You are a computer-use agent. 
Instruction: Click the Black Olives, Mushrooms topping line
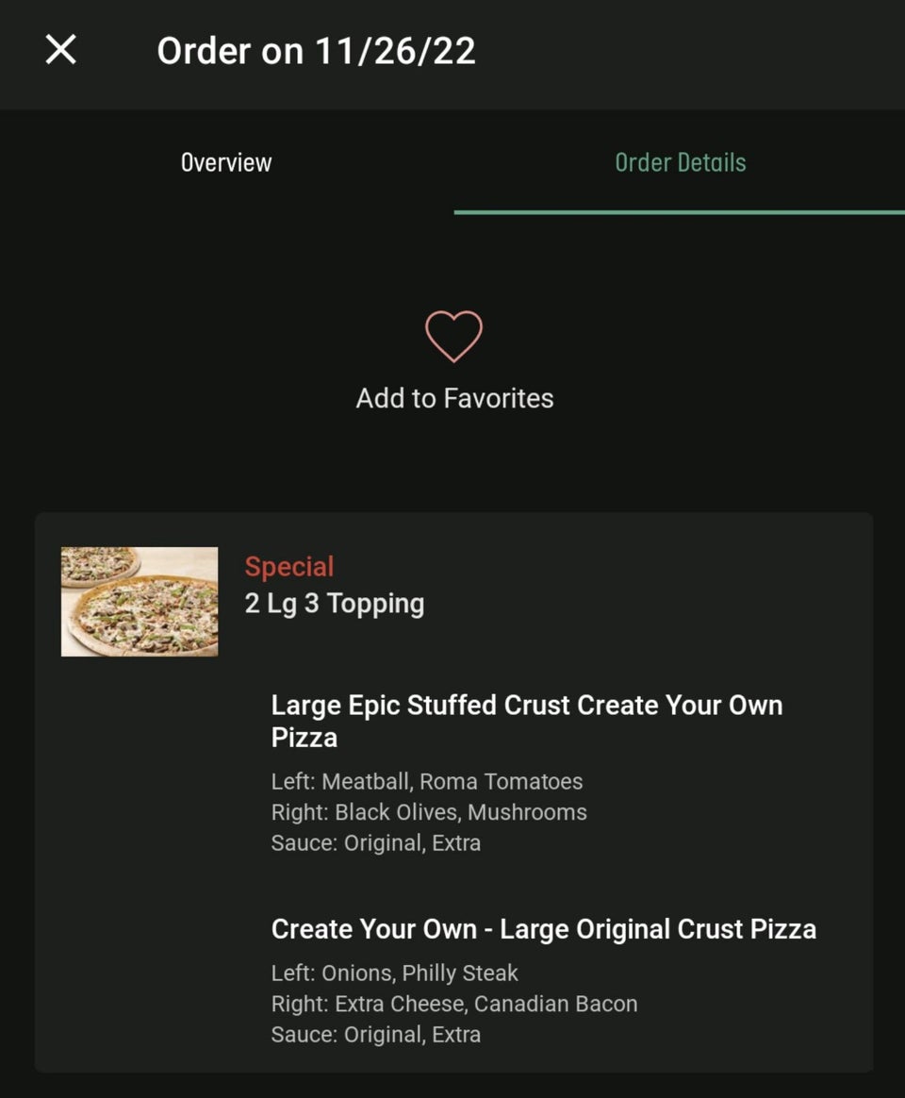click(x=429, y=812)
